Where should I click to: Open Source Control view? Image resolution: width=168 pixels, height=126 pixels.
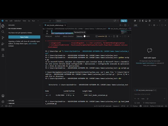(x=3, y=38)
